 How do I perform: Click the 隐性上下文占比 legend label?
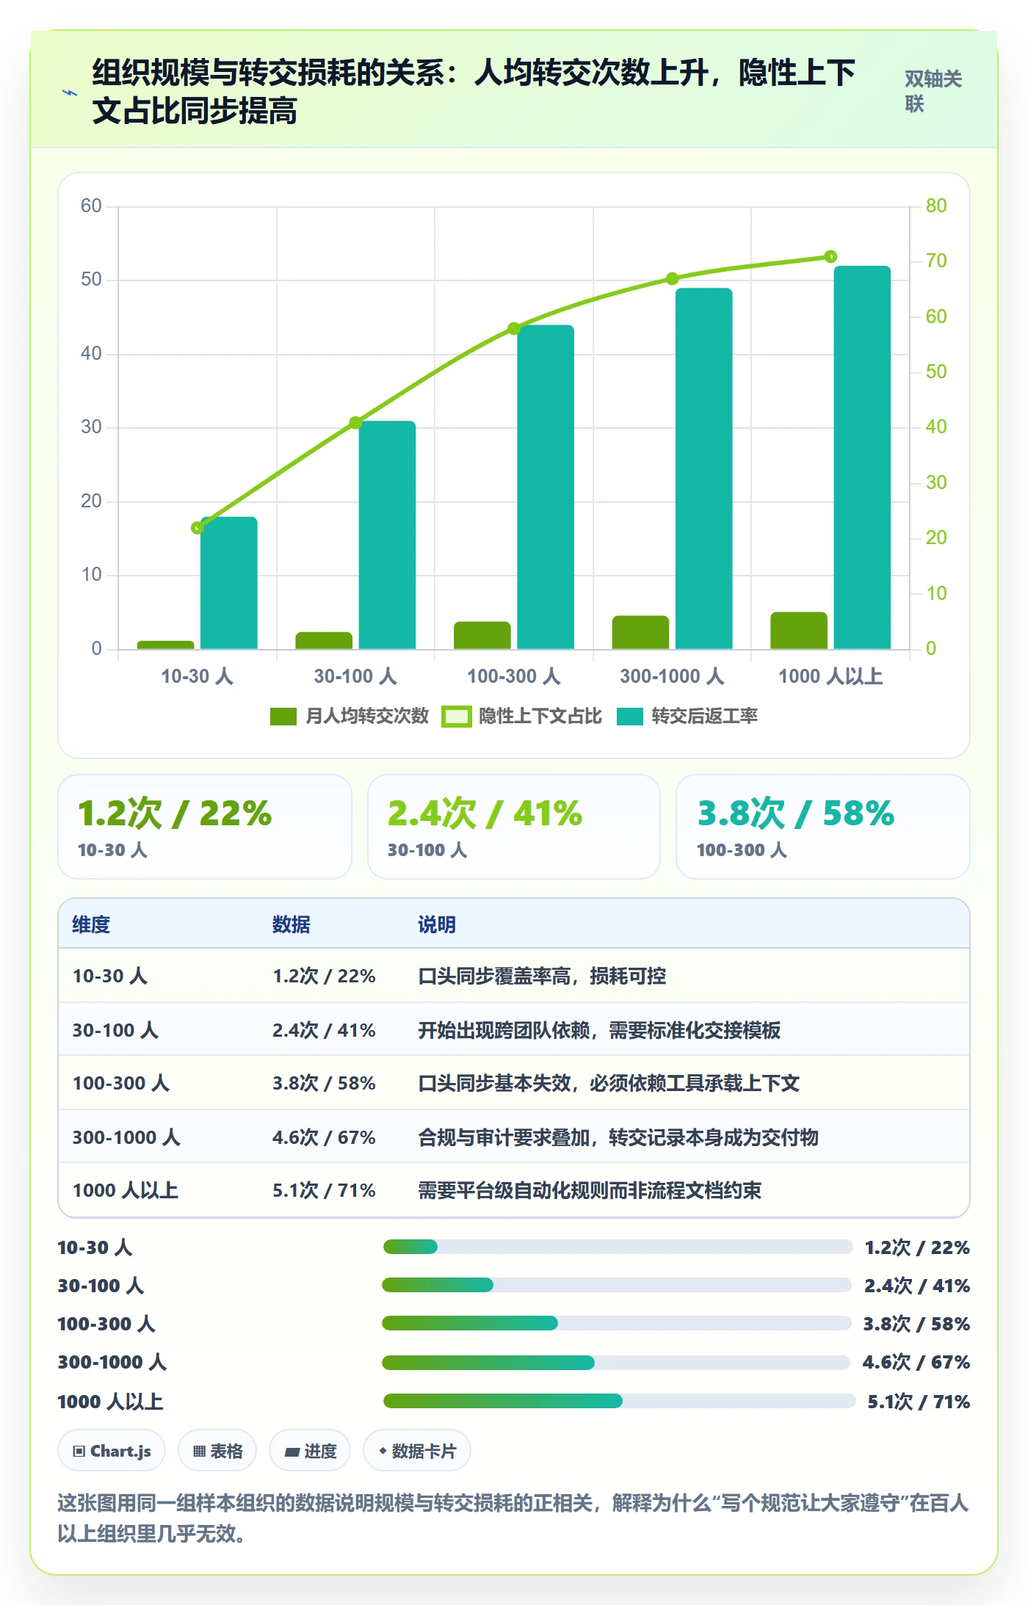(540, 717)
